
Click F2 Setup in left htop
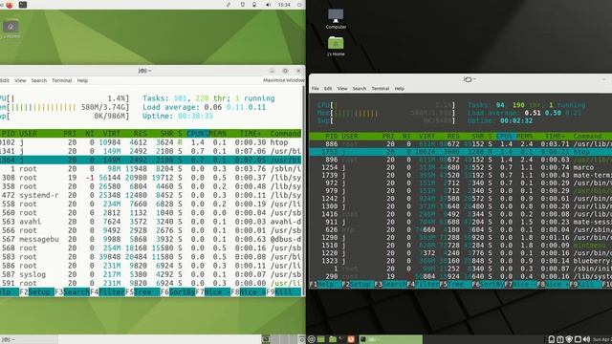(x=36, y=291)
